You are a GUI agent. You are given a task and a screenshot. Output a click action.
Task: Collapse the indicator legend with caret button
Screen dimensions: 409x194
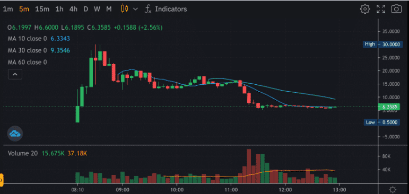[15, 74]
